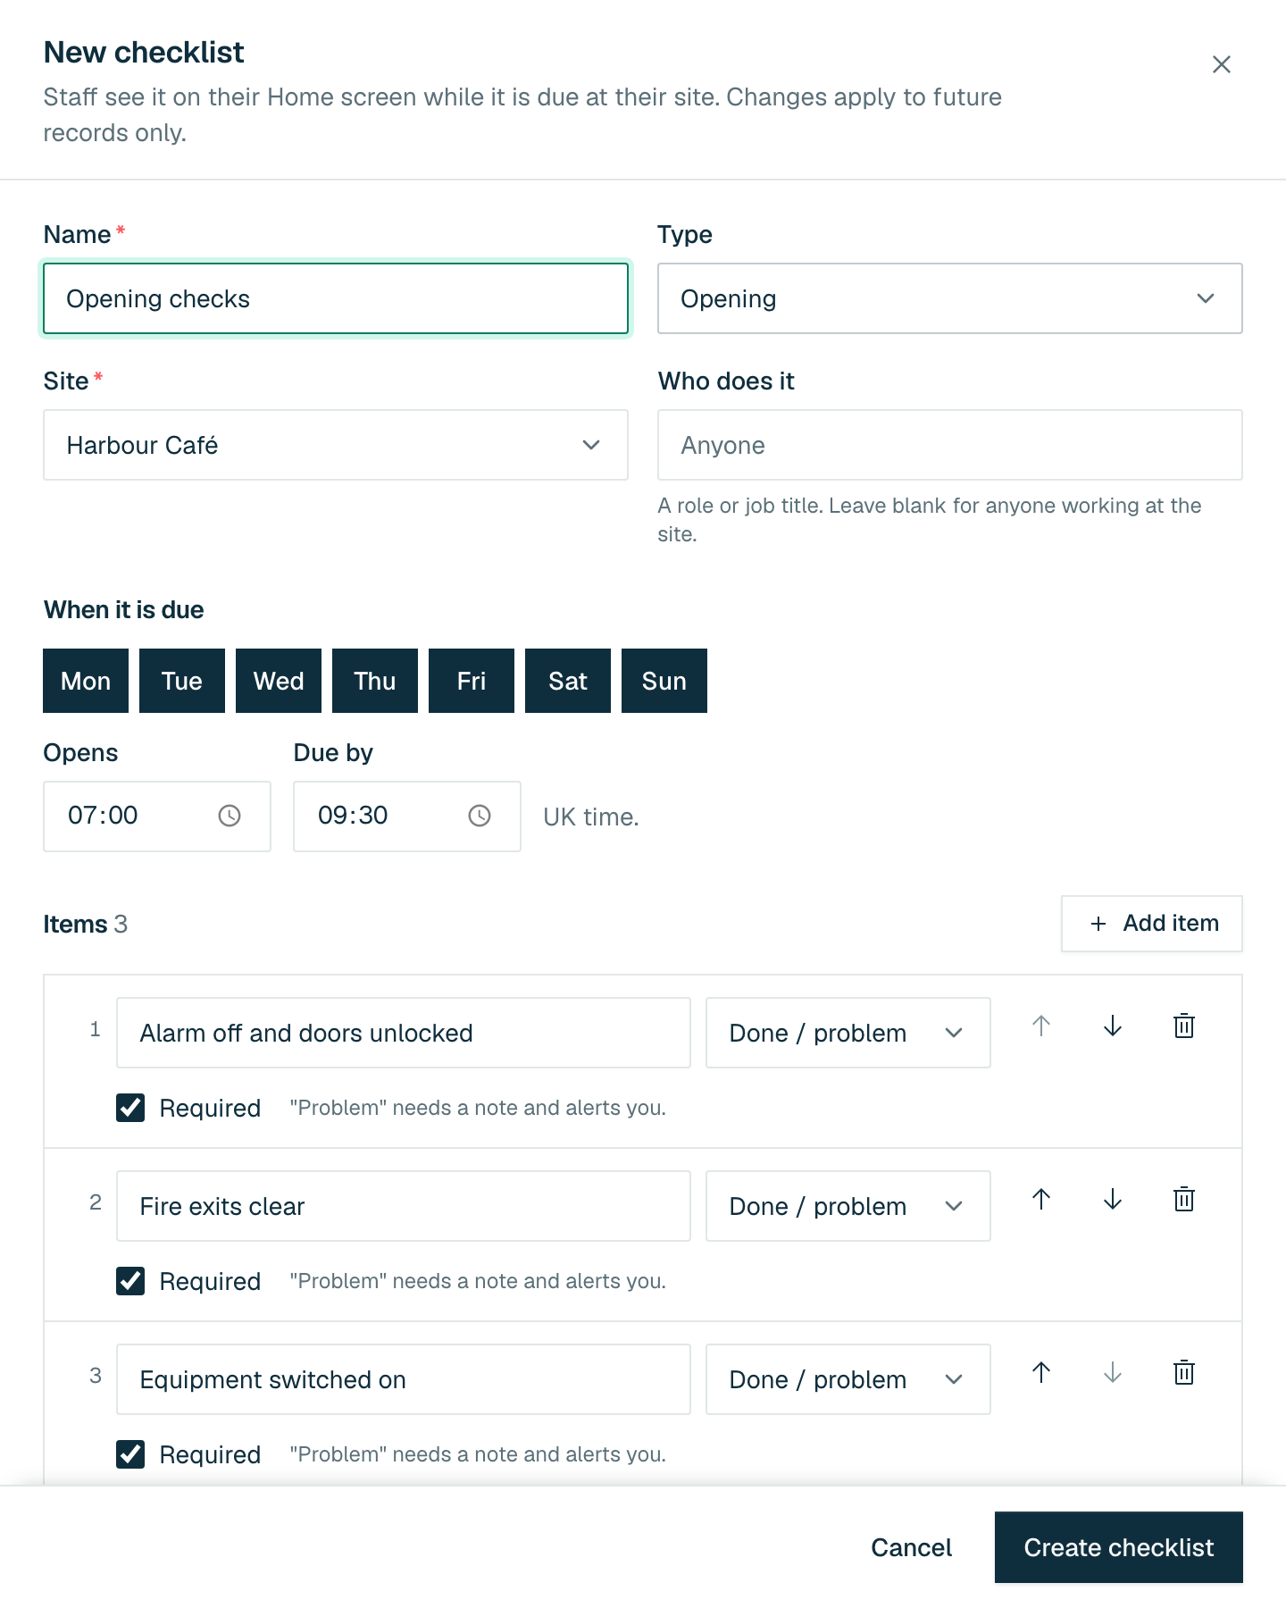Toggle the Tue day button

pyautogui.click(x=182, y=681)
